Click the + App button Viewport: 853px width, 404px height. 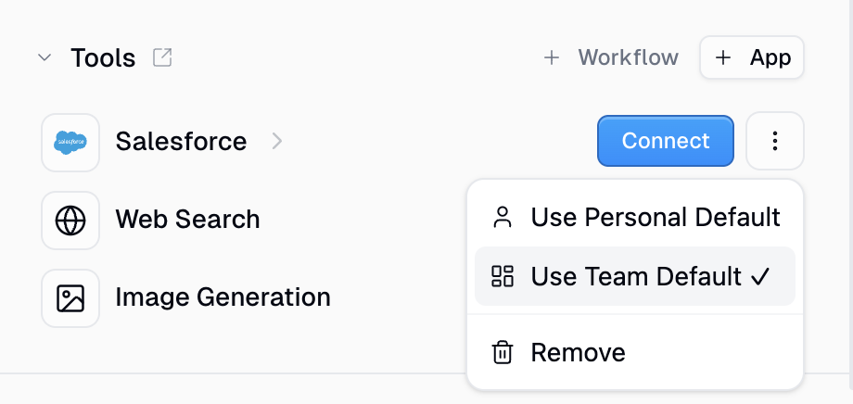point(752,57)
